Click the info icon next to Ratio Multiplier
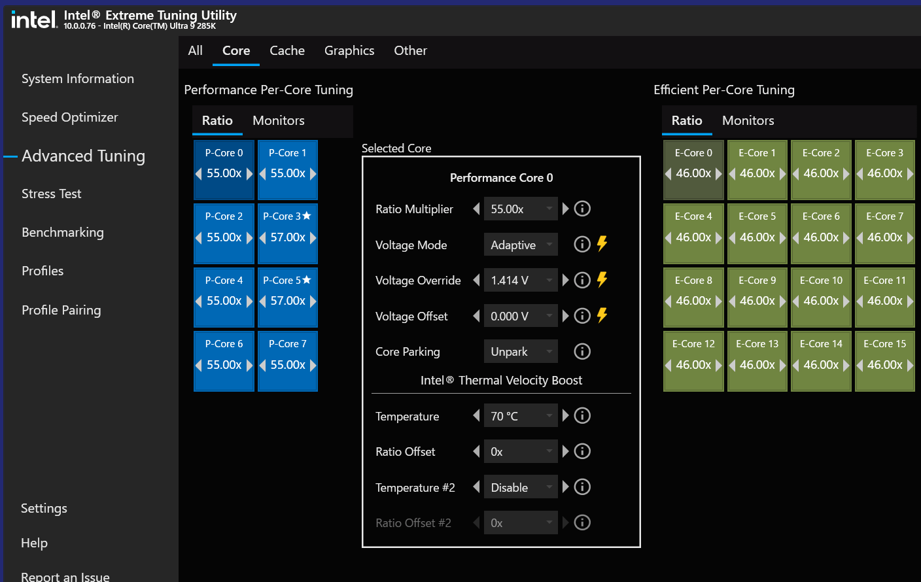This screenshot has width=921, height=582. 582,209
